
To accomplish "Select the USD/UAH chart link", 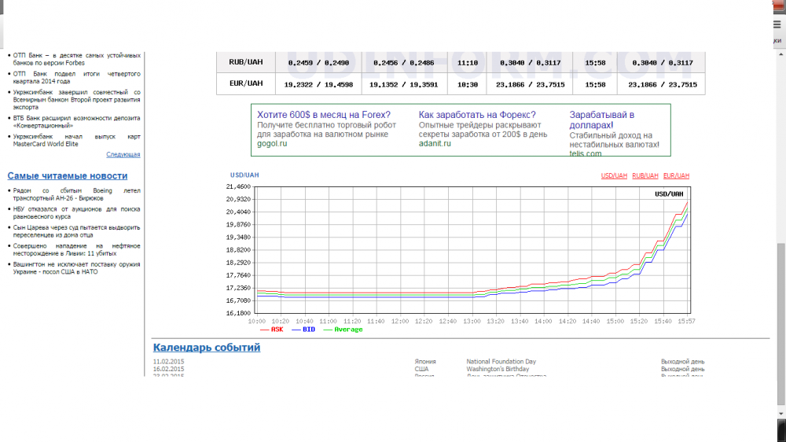I will (x=614, y=175).
